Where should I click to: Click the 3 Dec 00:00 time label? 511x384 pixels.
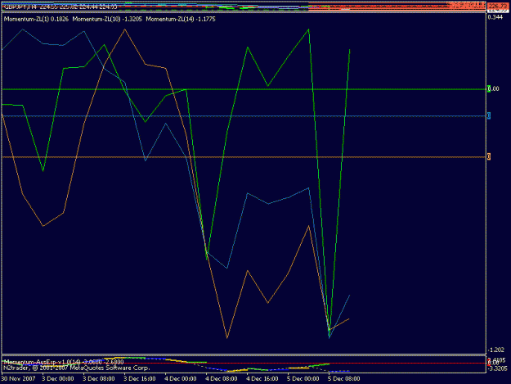click(58, 379)
